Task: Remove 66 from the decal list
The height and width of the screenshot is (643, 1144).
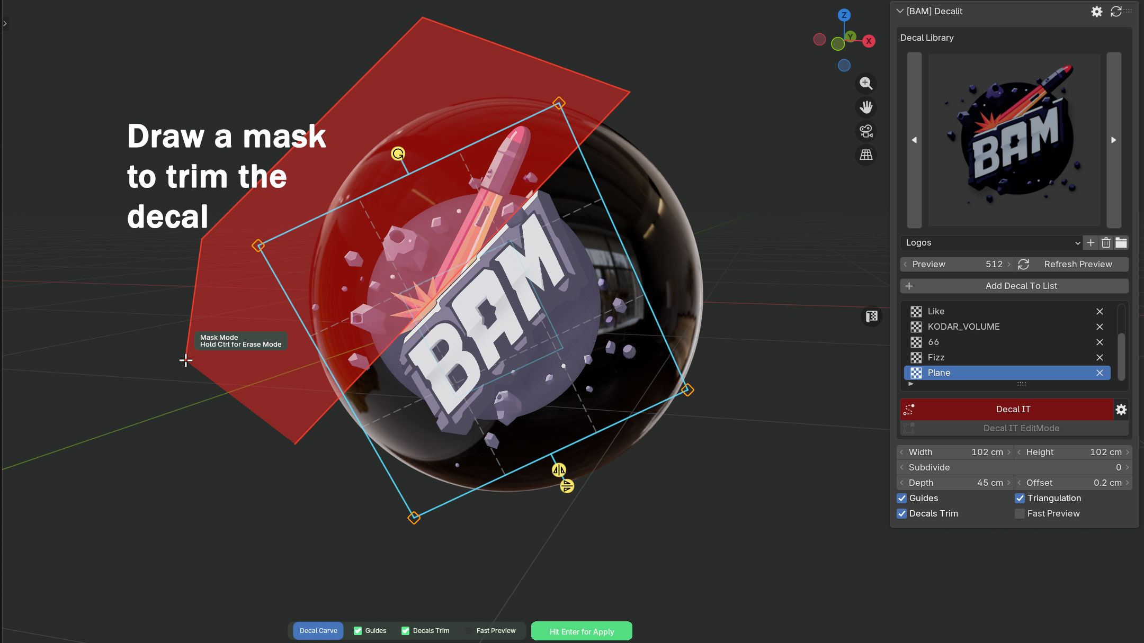Action: (x=1100, y=342)
